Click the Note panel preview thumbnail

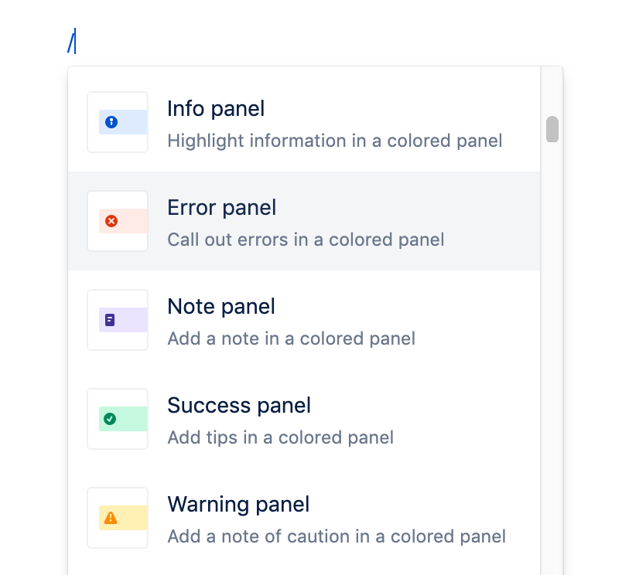pyautogui.click(x=118, y=320)
